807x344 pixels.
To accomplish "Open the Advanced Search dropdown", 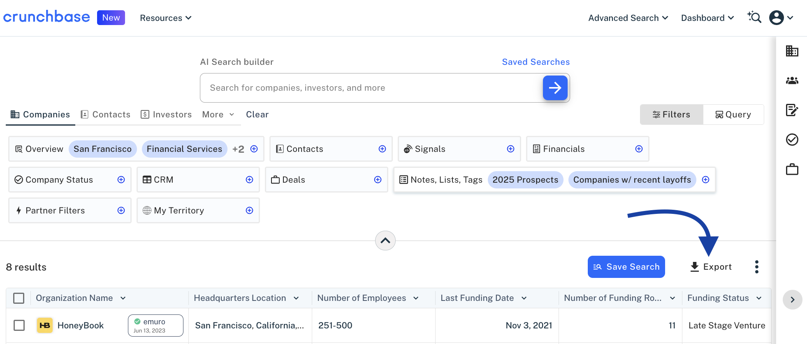I will pyautogui.click(x=628, y=18).
